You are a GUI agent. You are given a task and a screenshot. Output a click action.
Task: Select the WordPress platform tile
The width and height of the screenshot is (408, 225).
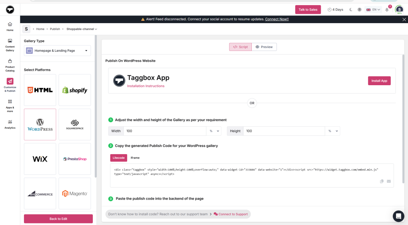40,125
